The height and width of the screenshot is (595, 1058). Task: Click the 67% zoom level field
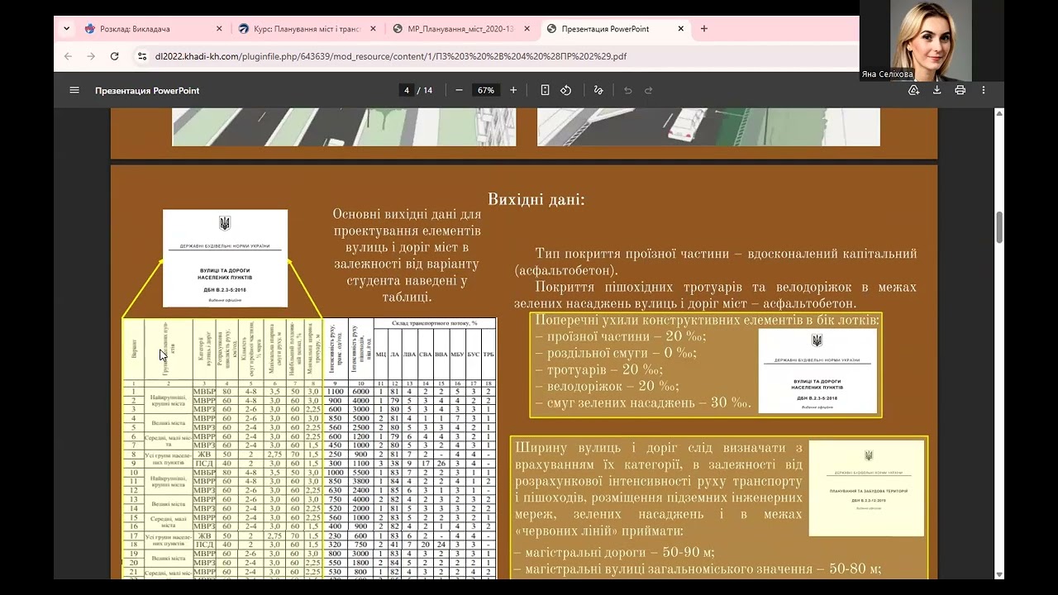click(x=486, y=90)
